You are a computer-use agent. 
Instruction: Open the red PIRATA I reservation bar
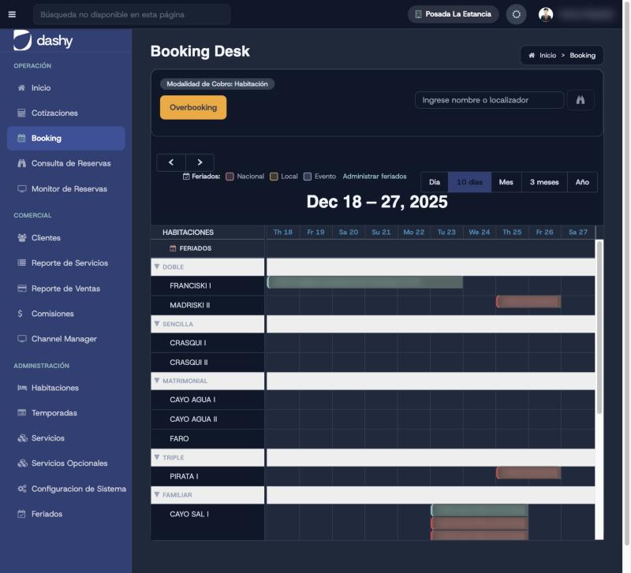(x=528, y=473)
